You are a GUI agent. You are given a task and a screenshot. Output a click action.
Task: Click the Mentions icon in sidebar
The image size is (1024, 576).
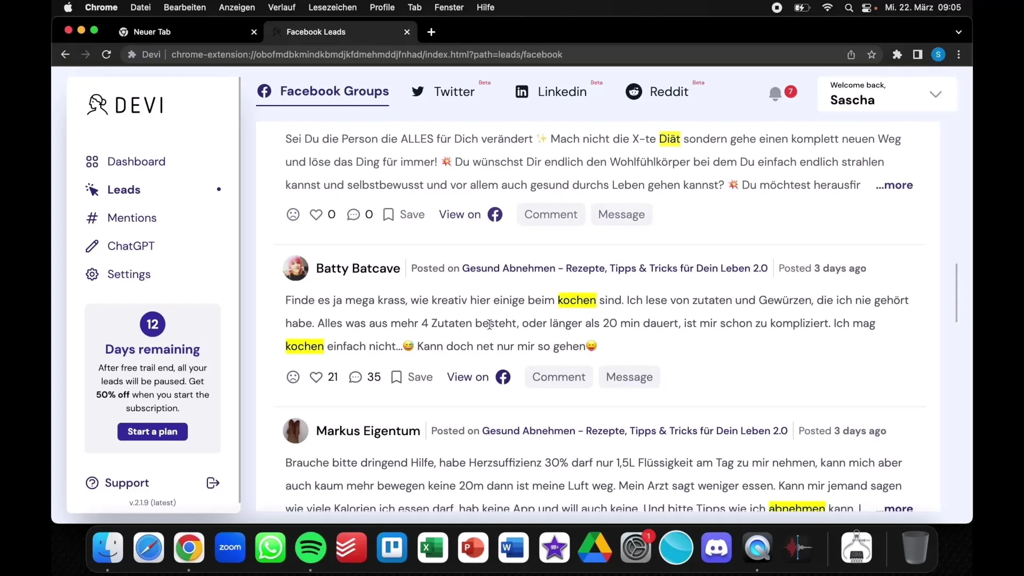pos(92,217)
